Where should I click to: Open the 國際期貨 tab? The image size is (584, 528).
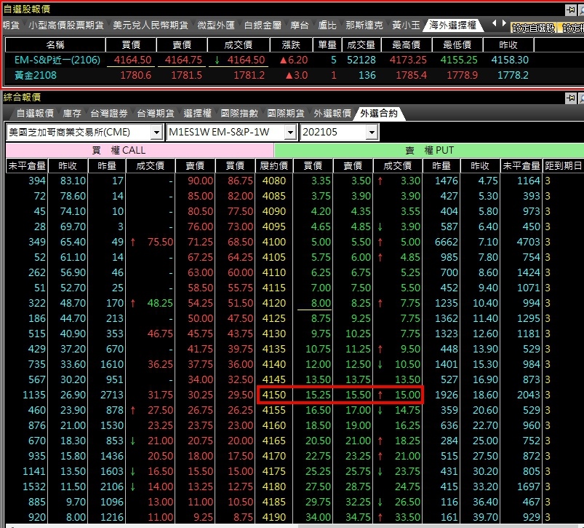tap(286, 113)
